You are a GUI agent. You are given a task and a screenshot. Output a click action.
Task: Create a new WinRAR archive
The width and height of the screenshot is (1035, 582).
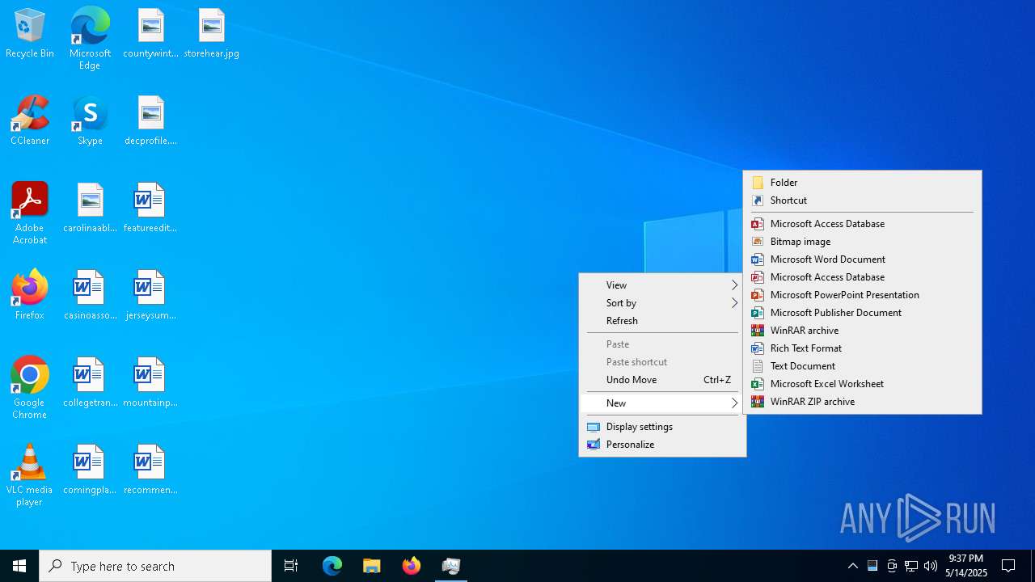(862, 330)
